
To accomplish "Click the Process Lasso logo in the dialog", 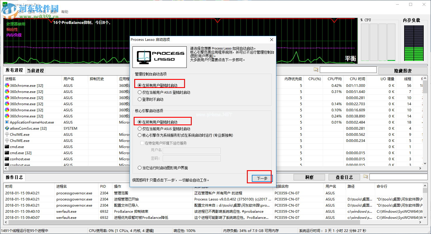I will click(160, 57).
